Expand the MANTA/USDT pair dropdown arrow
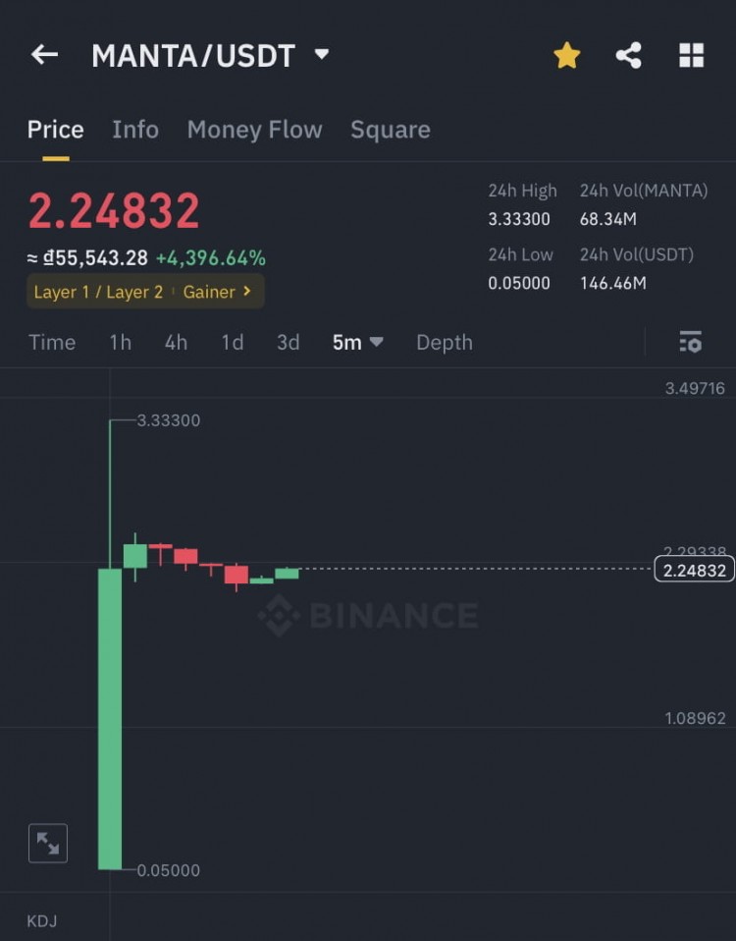Viewport: 736px width, 941px height. (x=322, y=55)
